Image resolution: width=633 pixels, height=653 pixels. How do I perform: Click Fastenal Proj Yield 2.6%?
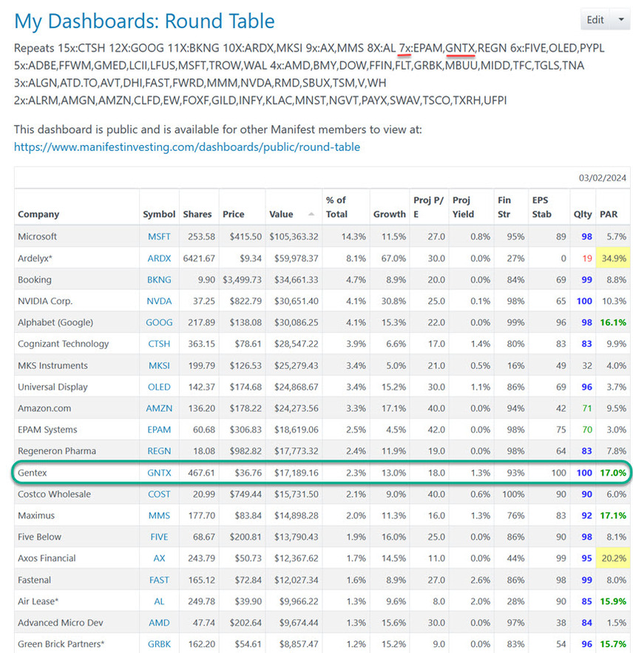pos(480,580)
